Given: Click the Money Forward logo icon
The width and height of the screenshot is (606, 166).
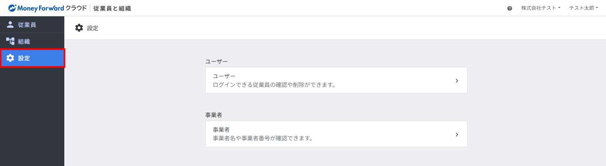Looking at the screenshot, I should coord(11,8).
